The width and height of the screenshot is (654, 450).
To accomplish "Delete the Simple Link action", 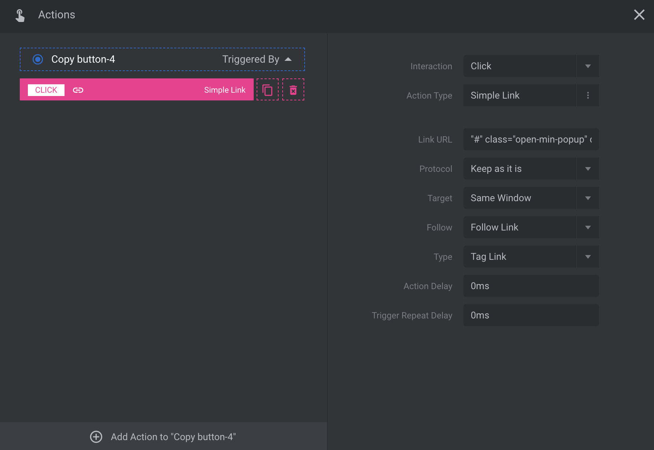I will 293,89.
